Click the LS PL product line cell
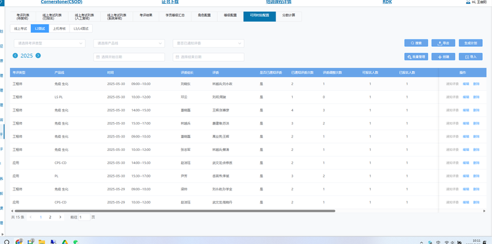 point(58,97)
